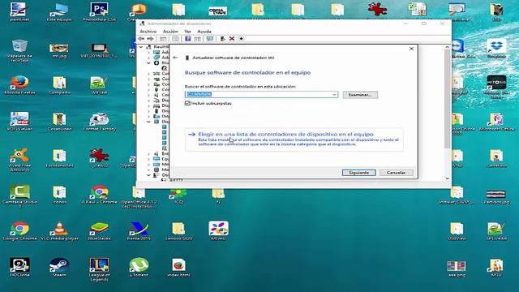Screen dimensions: 519x292
Task: Open the index.html desktop file
Action: 178,267
